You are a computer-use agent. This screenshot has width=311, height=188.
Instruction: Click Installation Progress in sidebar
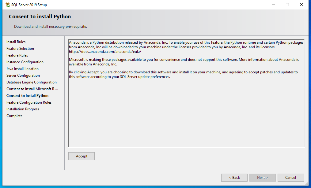click(23, 109)
